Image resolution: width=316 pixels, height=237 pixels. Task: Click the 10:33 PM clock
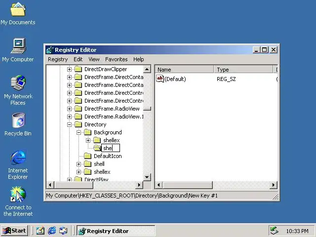[297, 231]
